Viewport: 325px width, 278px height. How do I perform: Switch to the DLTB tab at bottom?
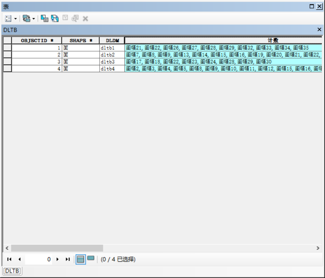tap(12, 271)
